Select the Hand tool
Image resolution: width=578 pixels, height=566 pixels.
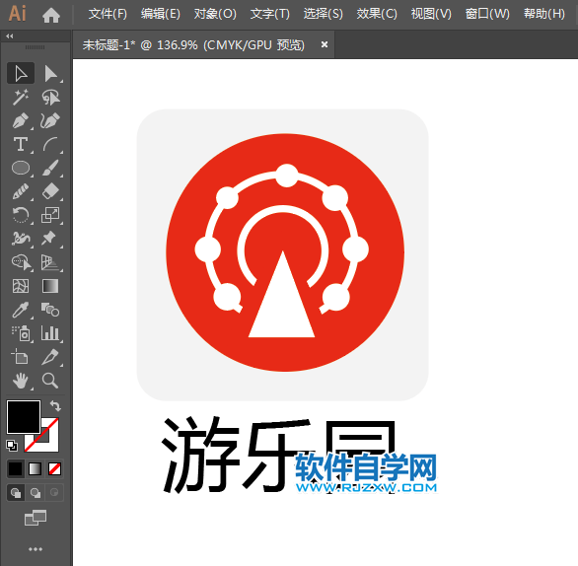21,381
